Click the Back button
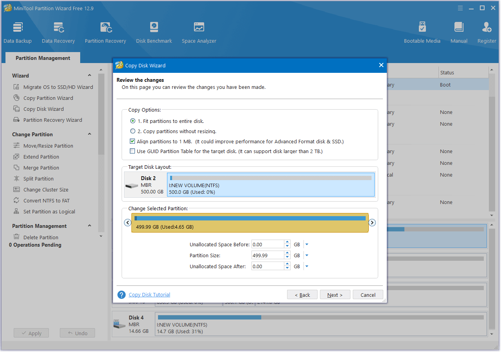The width and height of the screenshot is (501, 352). (x=302, y=295)
